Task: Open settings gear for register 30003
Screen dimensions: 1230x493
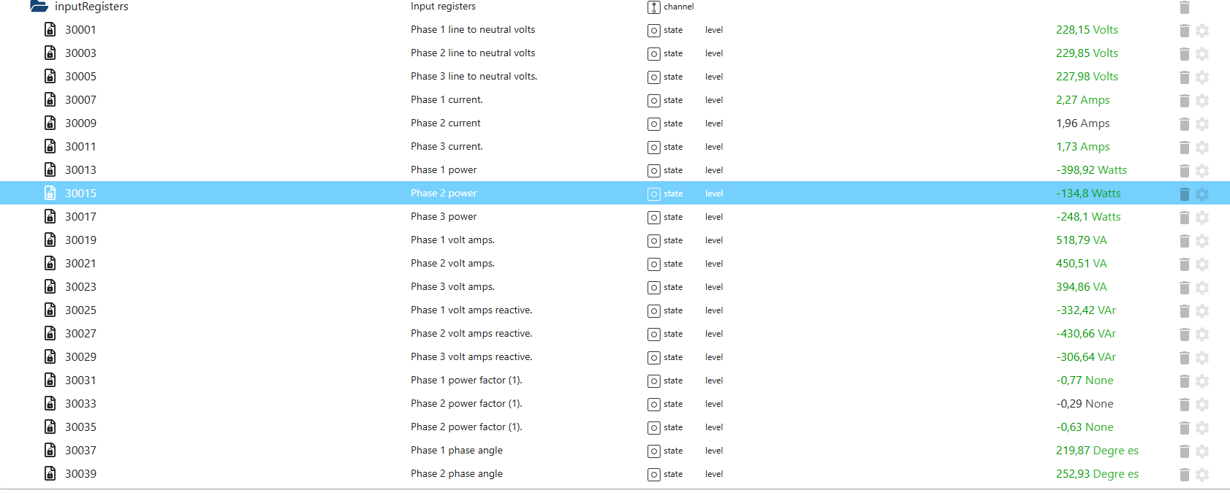Action: pos(1202,54)
